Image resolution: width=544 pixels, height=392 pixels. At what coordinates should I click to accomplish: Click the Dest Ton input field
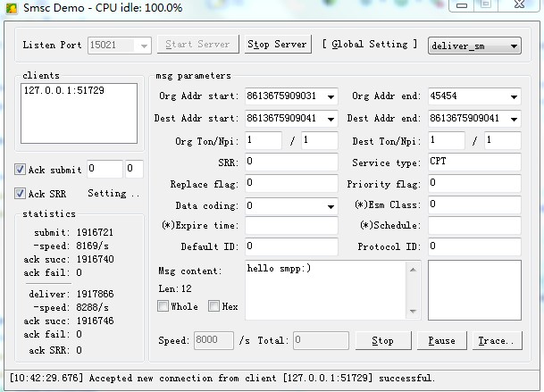[447, 140]
